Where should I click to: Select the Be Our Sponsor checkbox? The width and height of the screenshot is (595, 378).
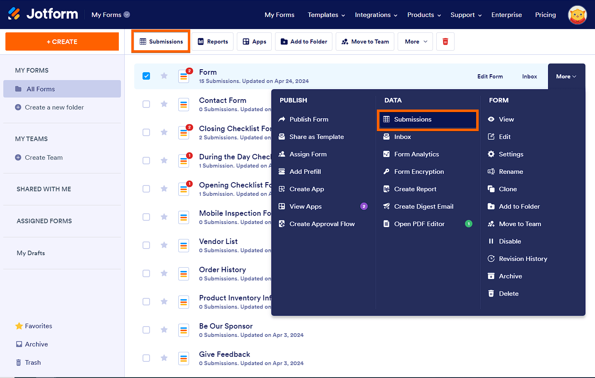click(146, 330)
